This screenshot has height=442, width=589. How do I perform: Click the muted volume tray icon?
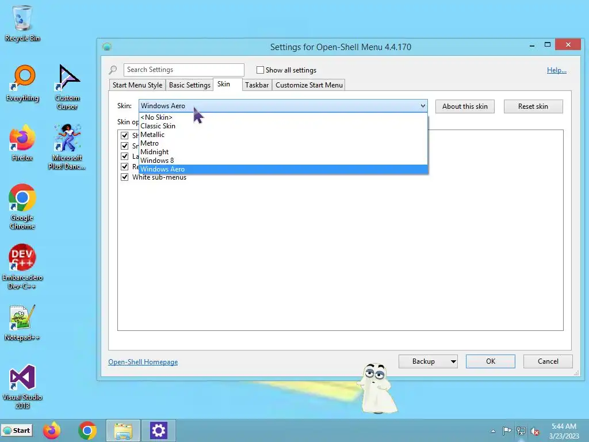pos(534,431)
